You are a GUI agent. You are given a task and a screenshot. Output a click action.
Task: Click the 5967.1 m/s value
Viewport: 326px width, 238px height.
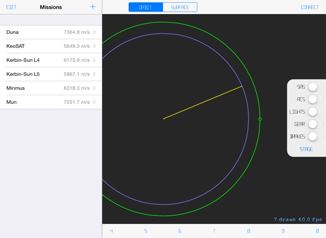[x=77, y=74]
